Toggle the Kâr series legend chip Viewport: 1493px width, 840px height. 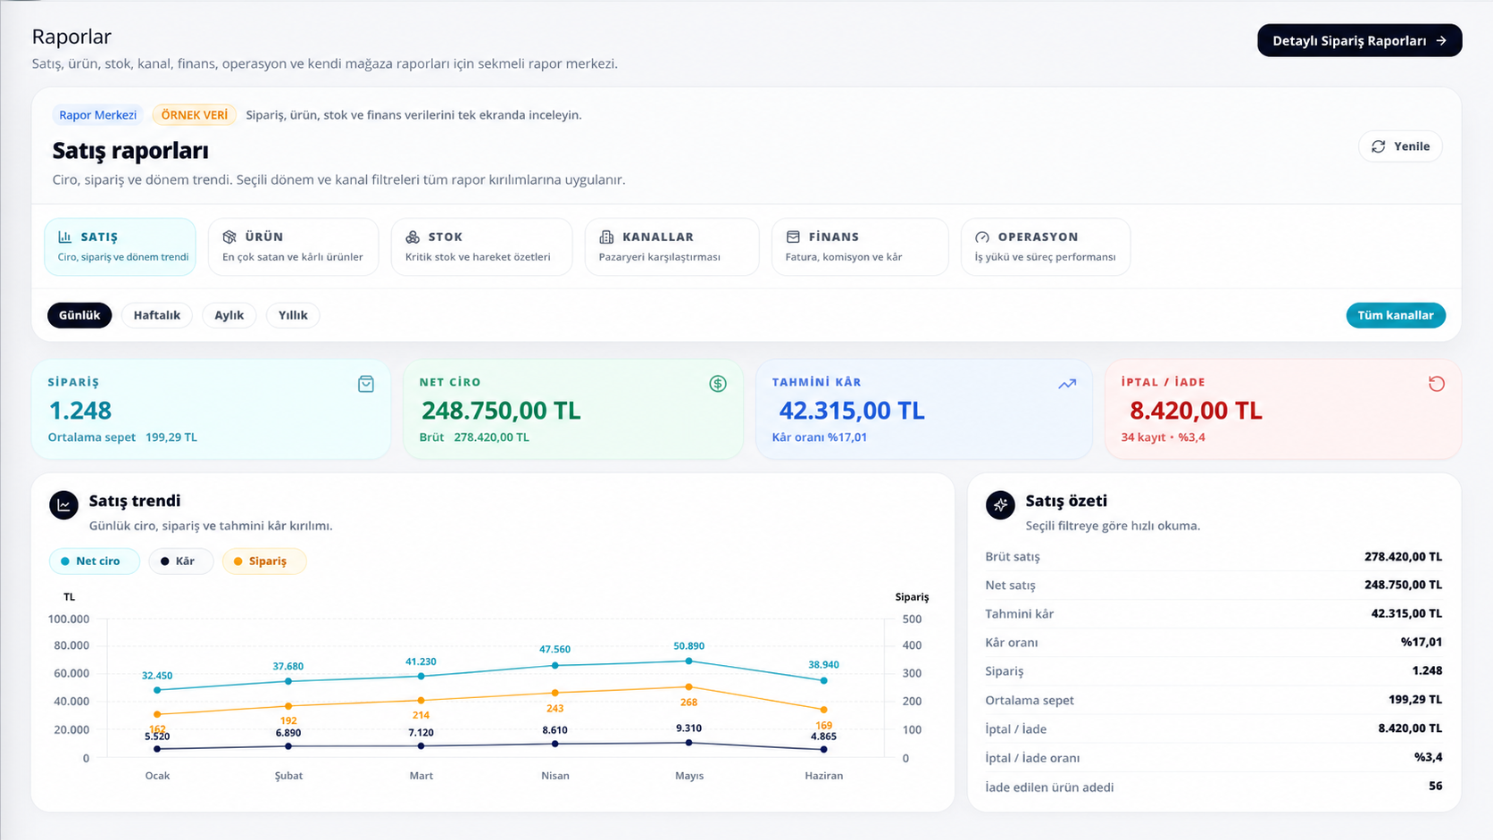180,561
